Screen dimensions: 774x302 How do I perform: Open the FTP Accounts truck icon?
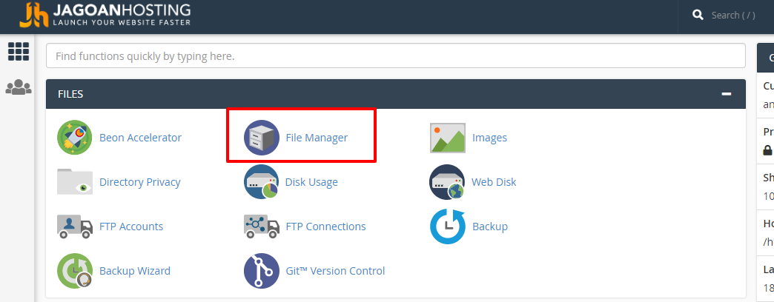click(x=75, y=226)
